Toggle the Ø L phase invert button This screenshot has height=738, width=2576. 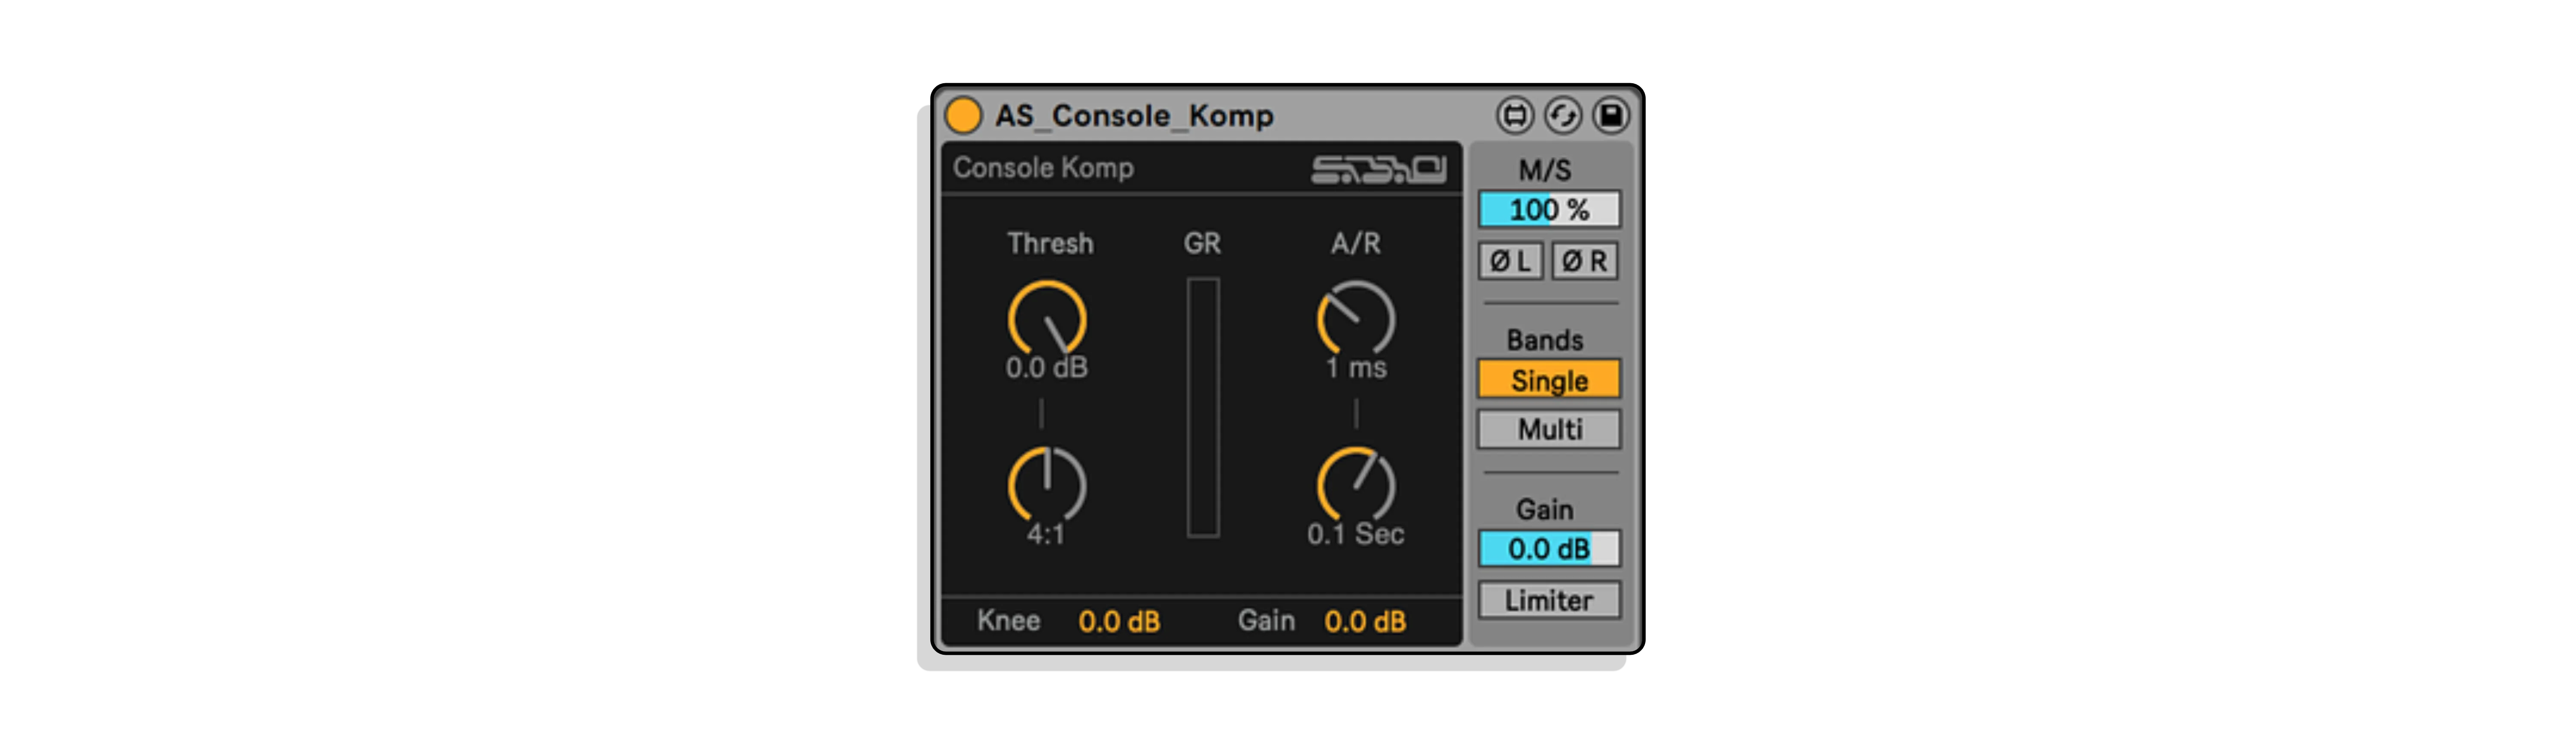click(x=1511, y=261)
